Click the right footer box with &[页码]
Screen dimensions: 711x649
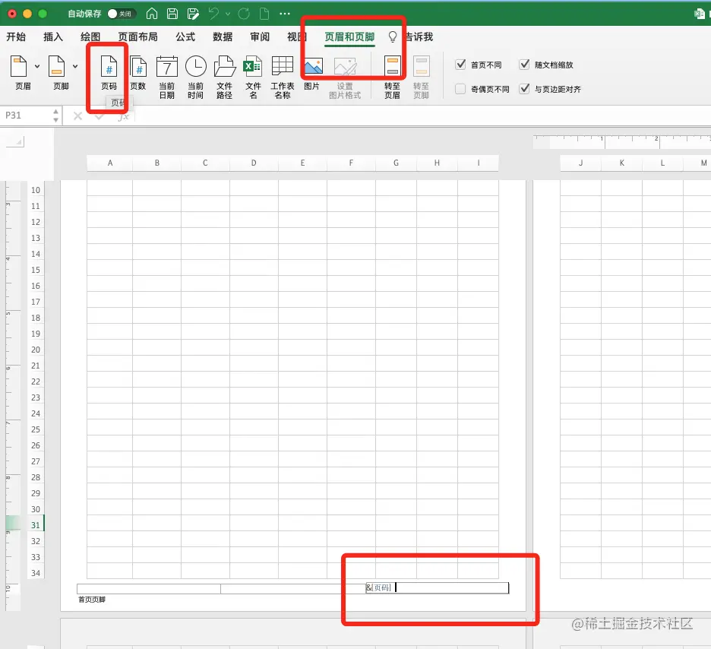437,588
